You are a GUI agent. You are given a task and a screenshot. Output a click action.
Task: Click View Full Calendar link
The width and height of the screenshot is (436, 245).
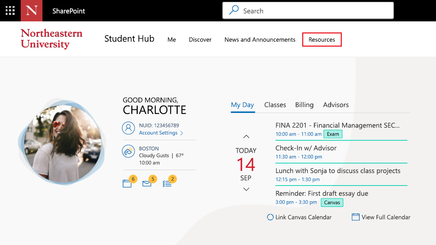point(386,217)
